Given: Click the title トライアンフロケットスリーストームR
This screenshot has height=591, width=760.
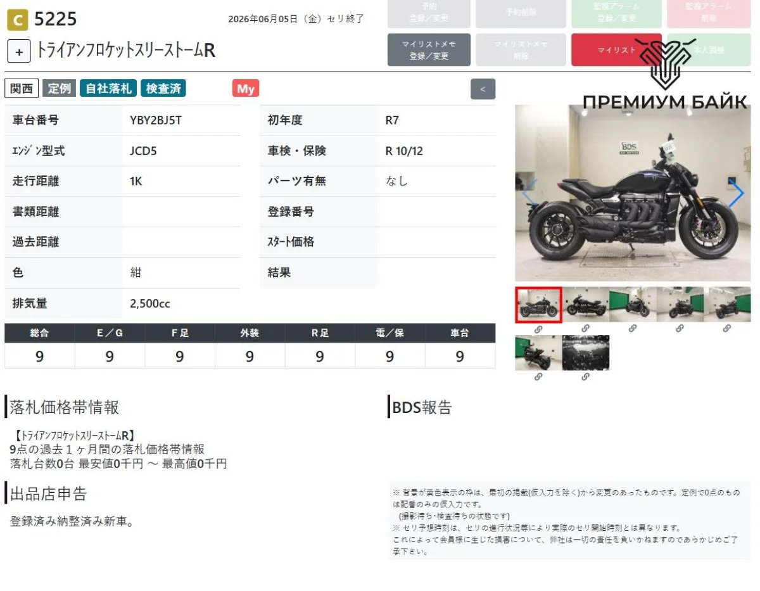Looking at the screenshot, I should click(127, 51).
